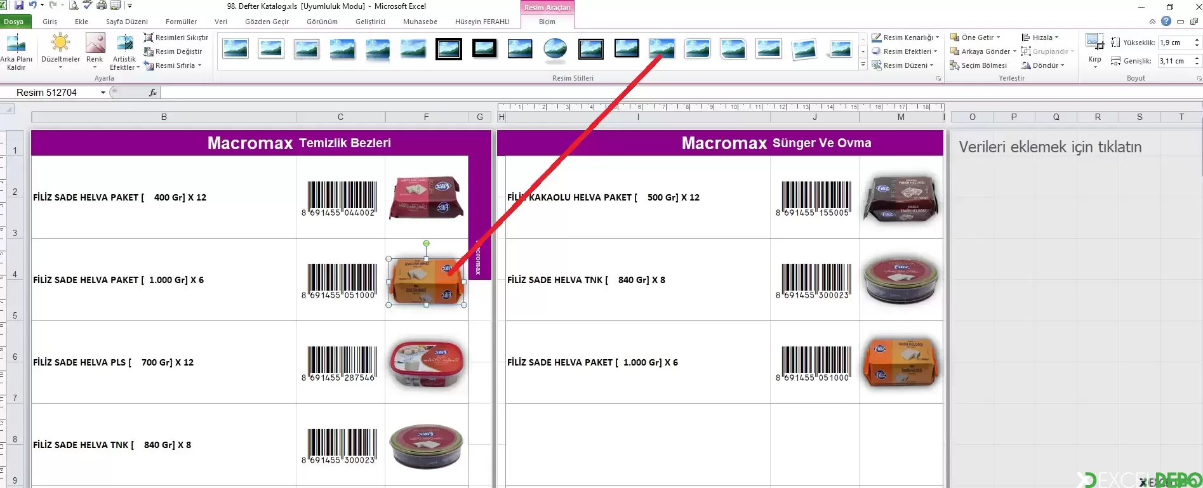The width and height of the screenshot is (1203, 488).
Task: Expand the picture styles gallery more arrow
Action: [x=863, y=65]
